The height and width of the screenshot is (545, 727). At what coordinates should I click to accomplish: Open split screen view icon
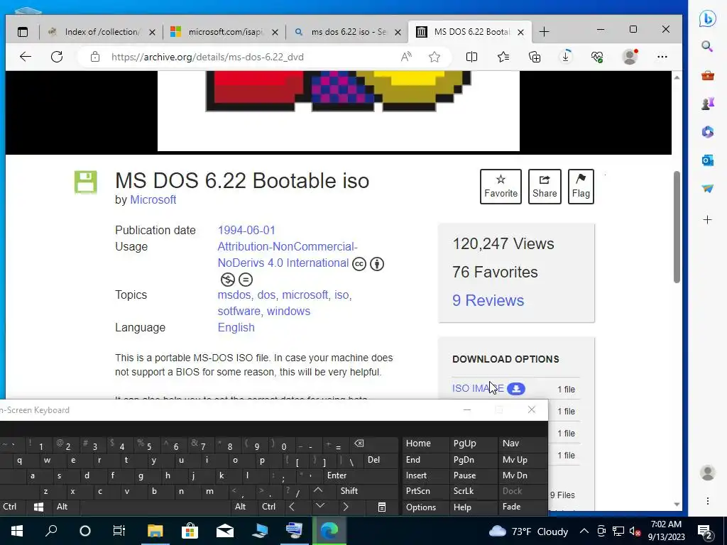point(471,57)
